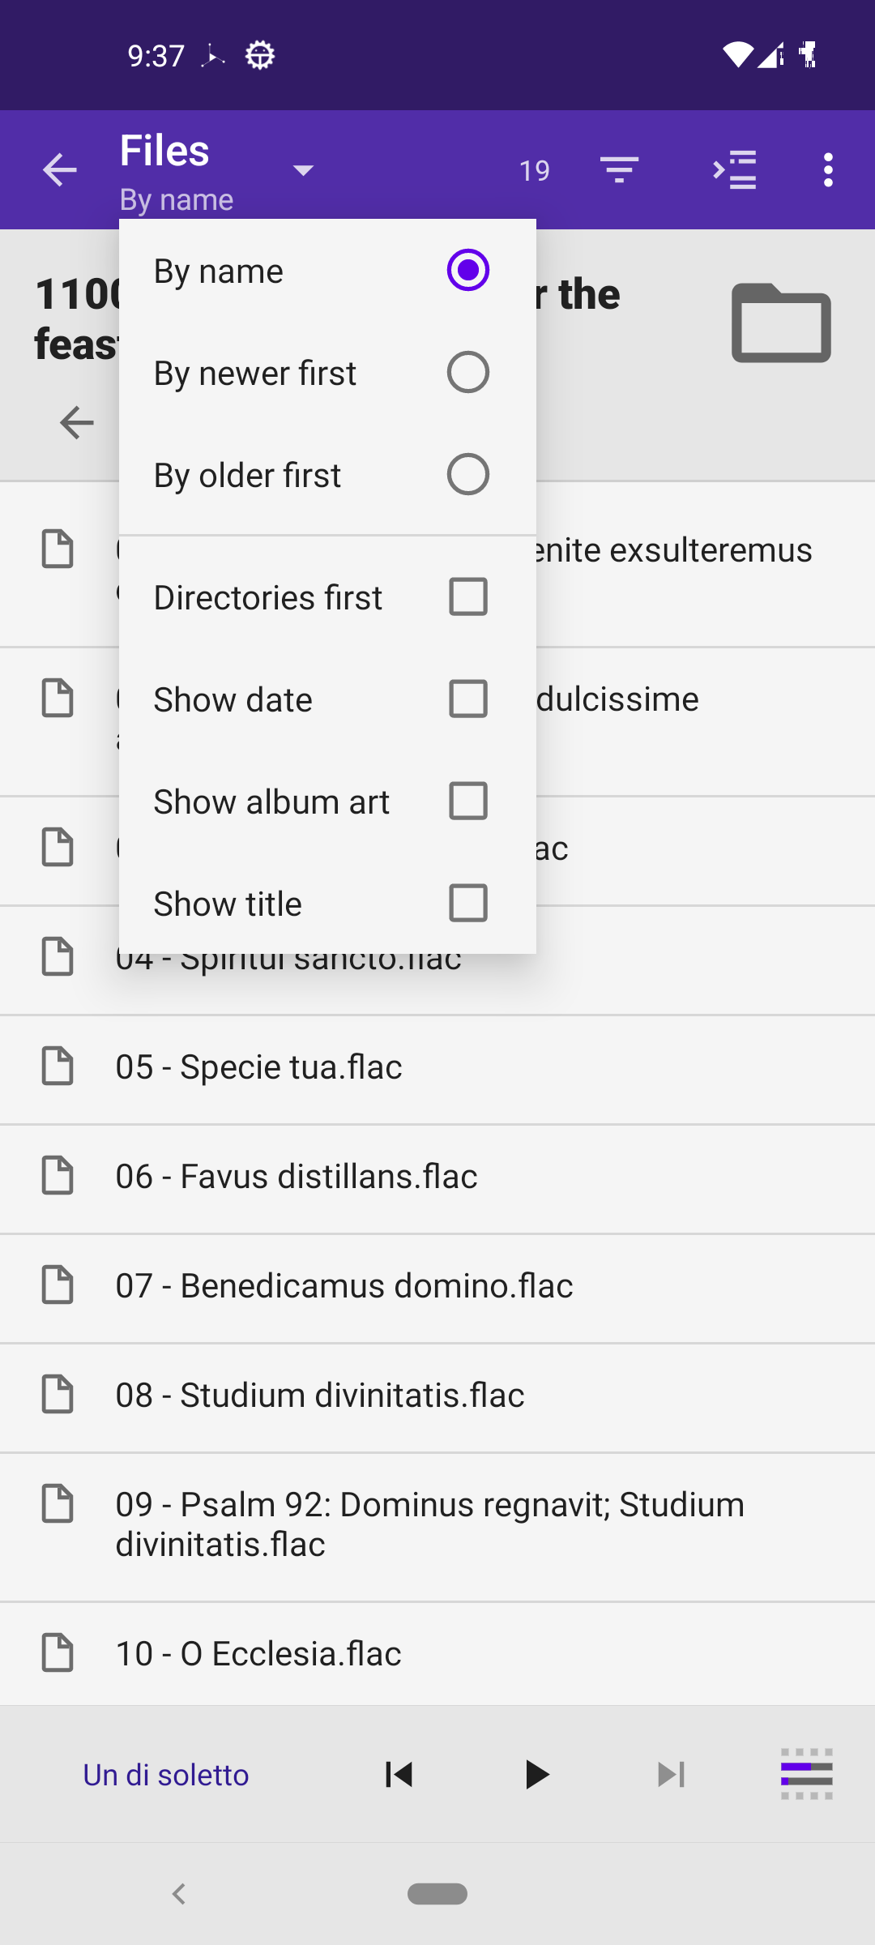
Task: Select the By older first radio button
Action: point(467,475)
